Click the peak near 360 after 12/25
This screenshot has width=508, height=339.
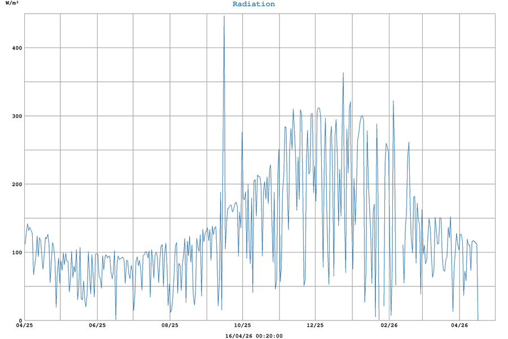point(343,73)
